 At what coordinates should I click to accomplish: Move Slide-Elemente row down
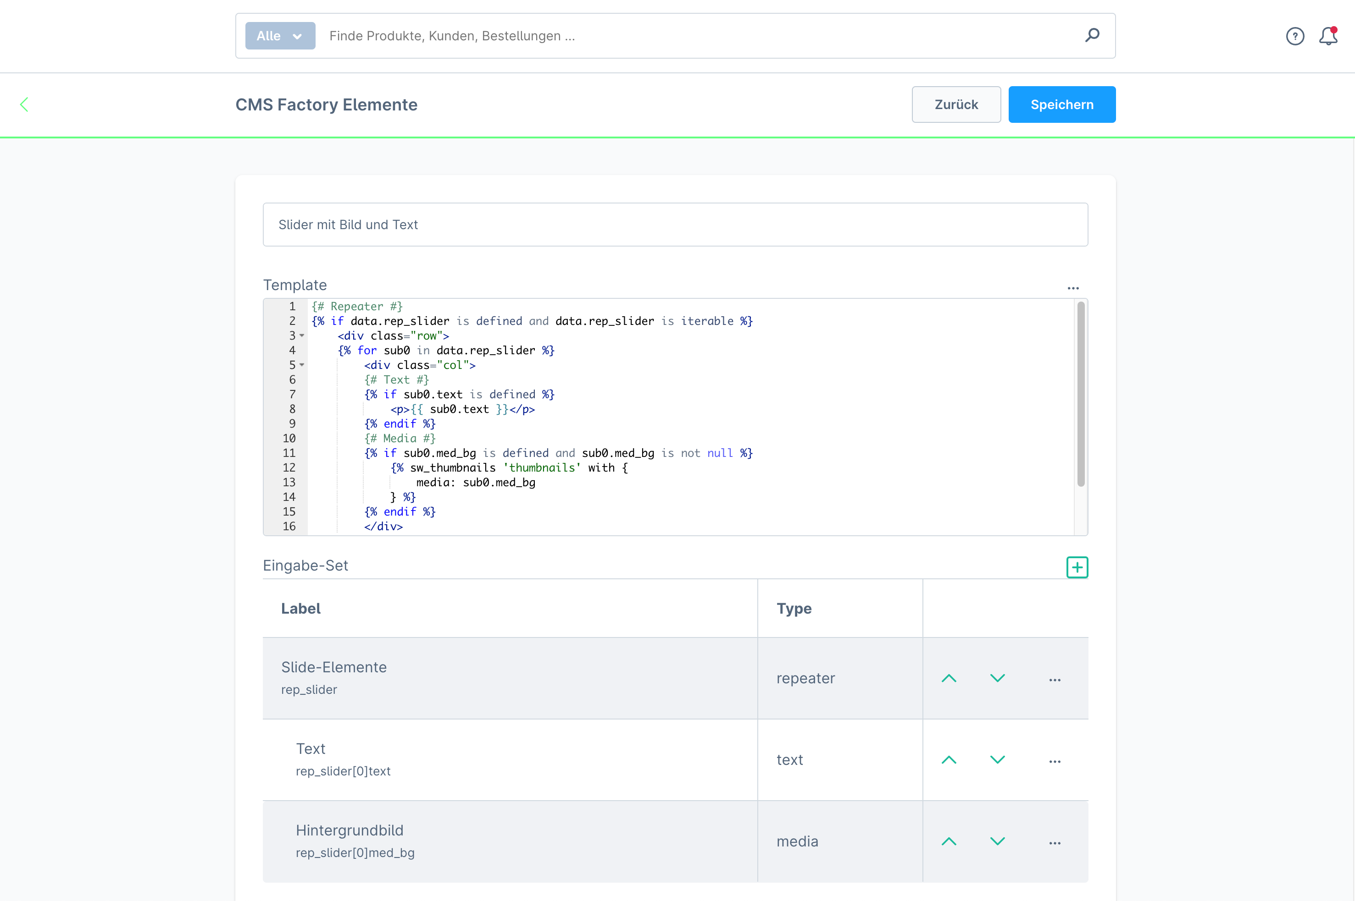click(x=997, y=679)
